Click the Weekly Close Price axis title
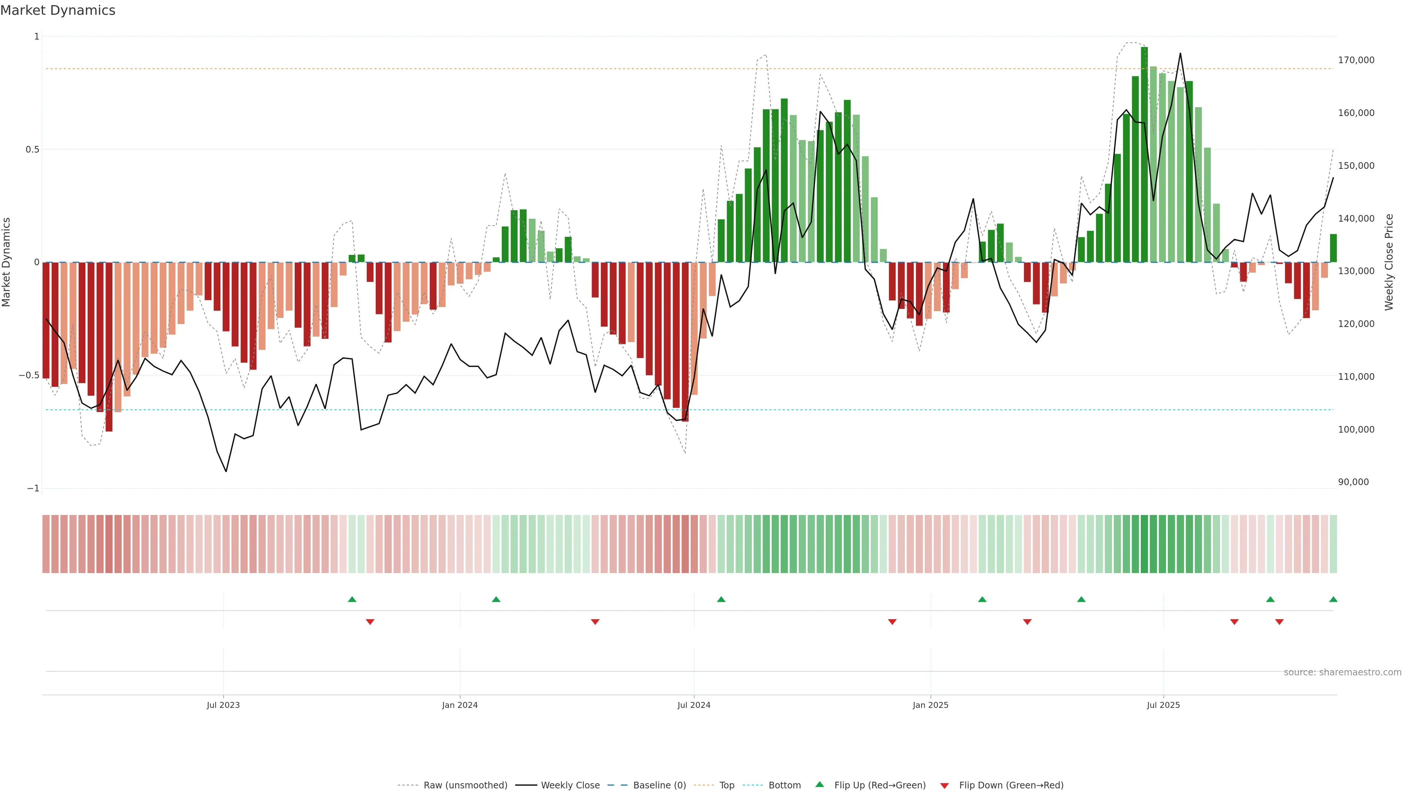This screenshot has height=798, width=1420. click(1389, 262)
